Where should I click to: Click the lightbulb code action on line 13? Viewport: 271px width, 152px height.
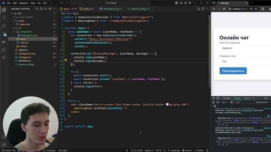point(66,60)
